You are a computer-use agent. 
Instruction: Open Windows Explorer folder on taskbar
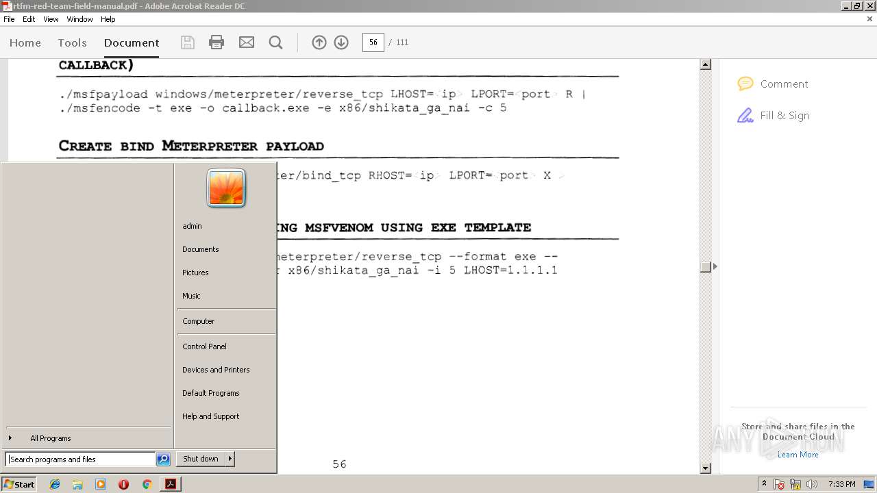point(77,484)
